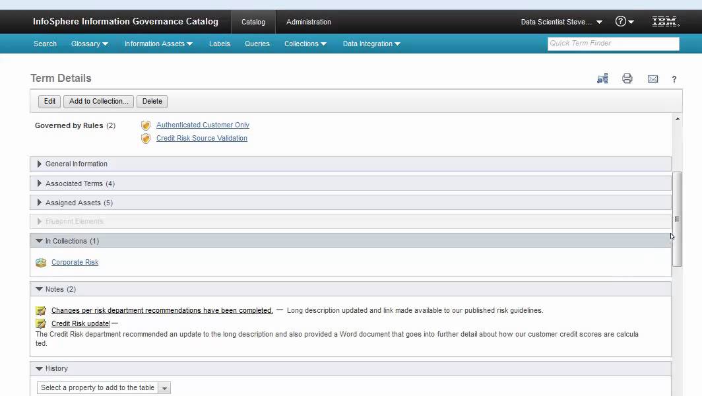Click shield icon beside Authenticated Customer Only
This screenshot has height=396, width=702.
tap(146, 125)
